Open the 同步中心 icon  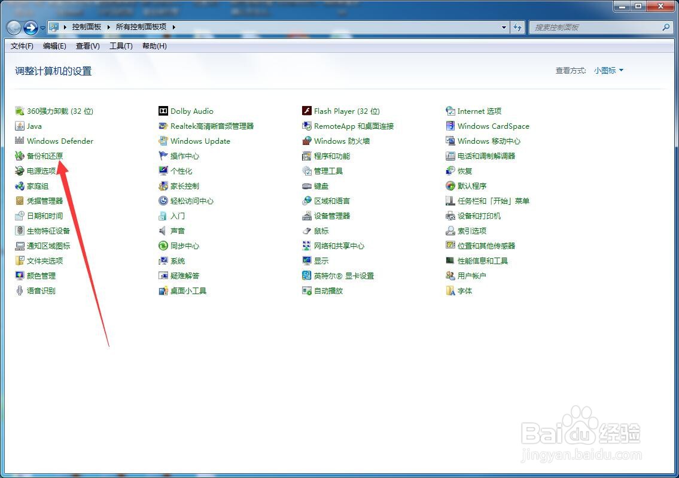(163, 246)
